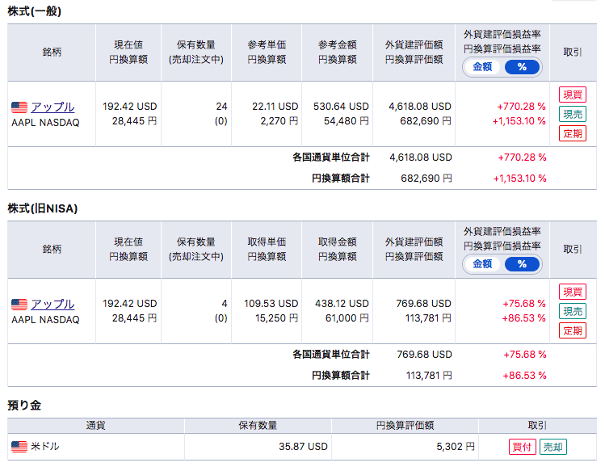This screenshot has width=605, height=471.
Task: Click 買付 button for 米ドル deposit
Action: (522, 447)
